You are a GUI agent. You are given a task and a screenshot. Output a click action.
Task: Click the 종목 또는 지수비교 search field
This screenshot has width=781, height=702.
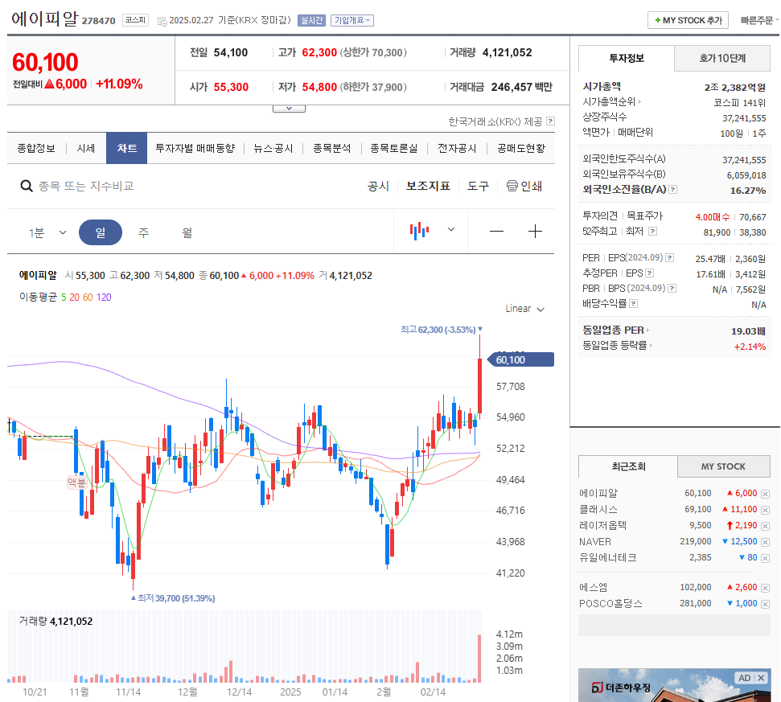[86, 187]
